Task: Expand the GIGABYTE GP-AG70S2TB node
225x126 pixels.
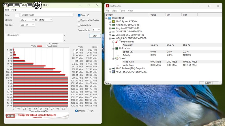Action: 110,31
